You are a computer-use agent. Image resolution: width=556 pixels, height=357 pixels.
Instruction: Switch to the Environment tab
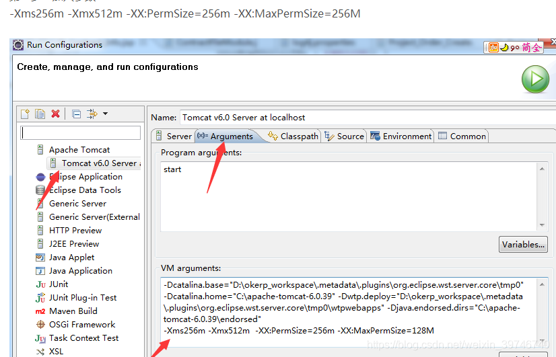tap(401, 136)
